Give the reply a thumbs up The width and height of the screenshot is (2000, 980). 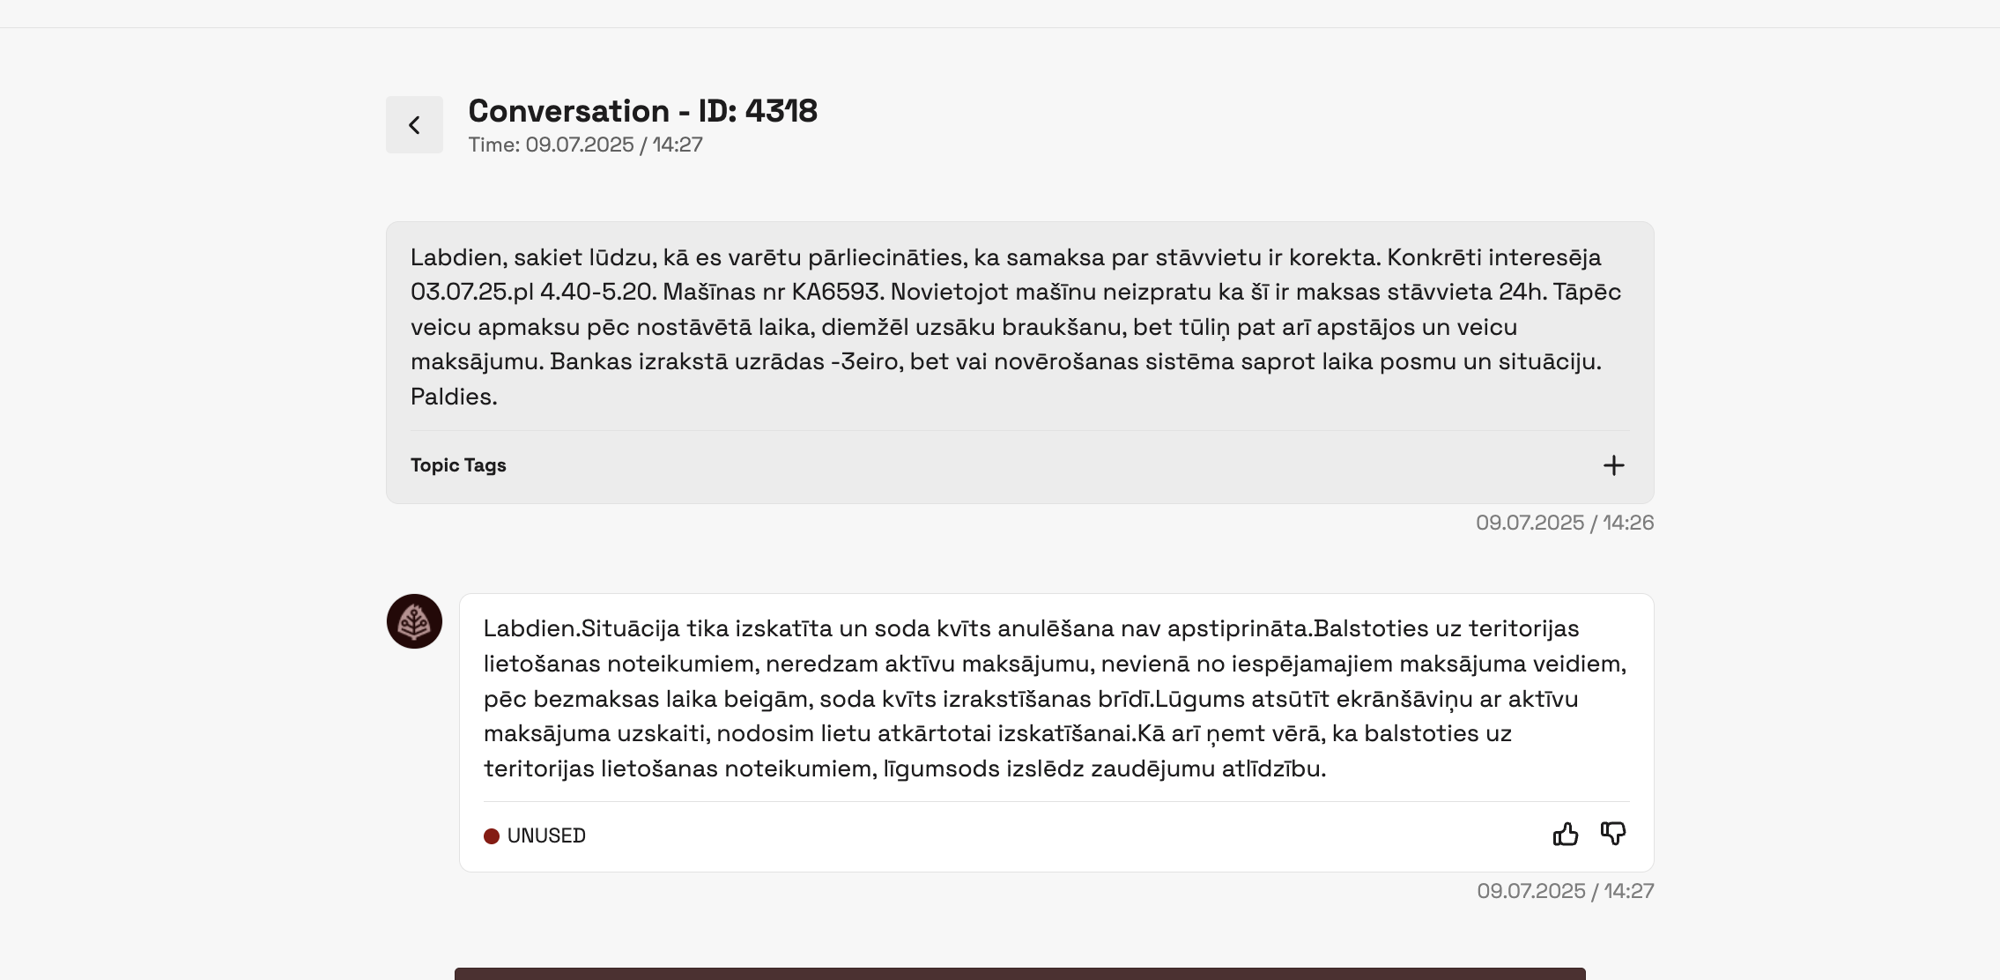coord(1566,834)
